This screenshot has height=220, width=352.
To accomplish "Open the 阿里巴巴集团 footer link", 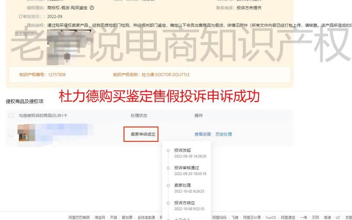I will pyautogui.click(x=79, y=217).
